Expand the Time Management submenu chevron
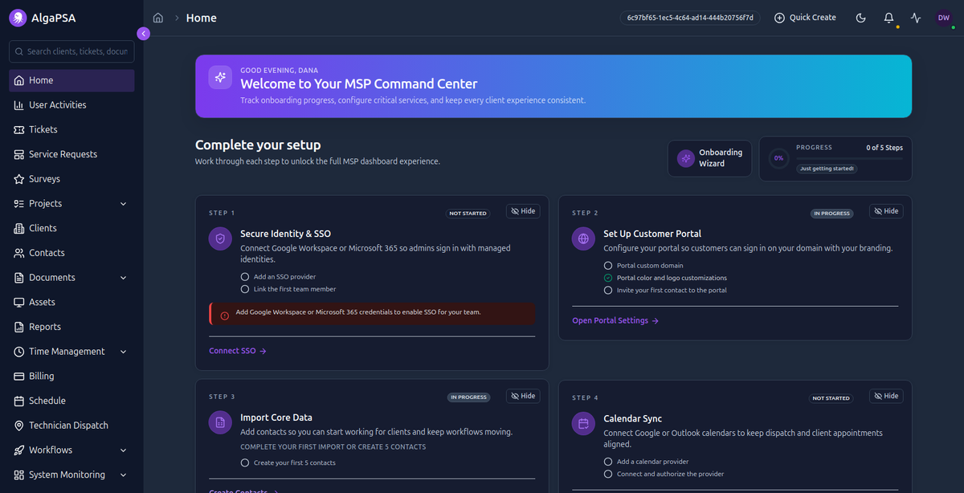This screenshot has width=964, height=493. 123,352
